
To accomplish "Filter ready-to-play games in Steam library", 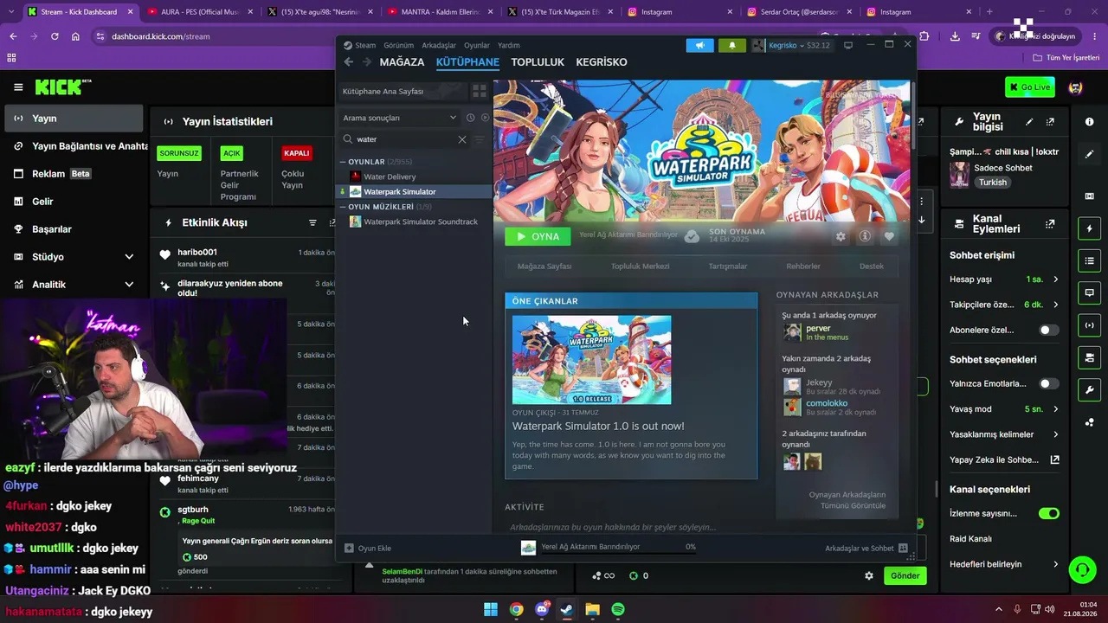I will (485, 118).
